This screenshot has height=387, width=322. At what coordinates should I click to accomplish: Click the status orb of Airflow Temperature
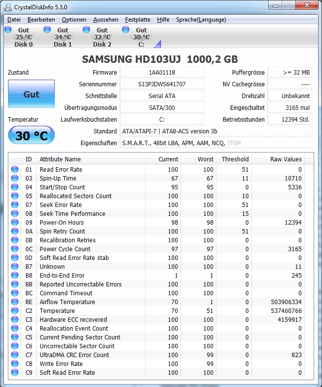point(15,302)
